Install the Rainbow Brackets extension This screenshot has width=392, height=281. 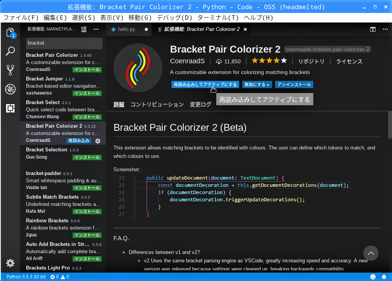pos(87,235)
